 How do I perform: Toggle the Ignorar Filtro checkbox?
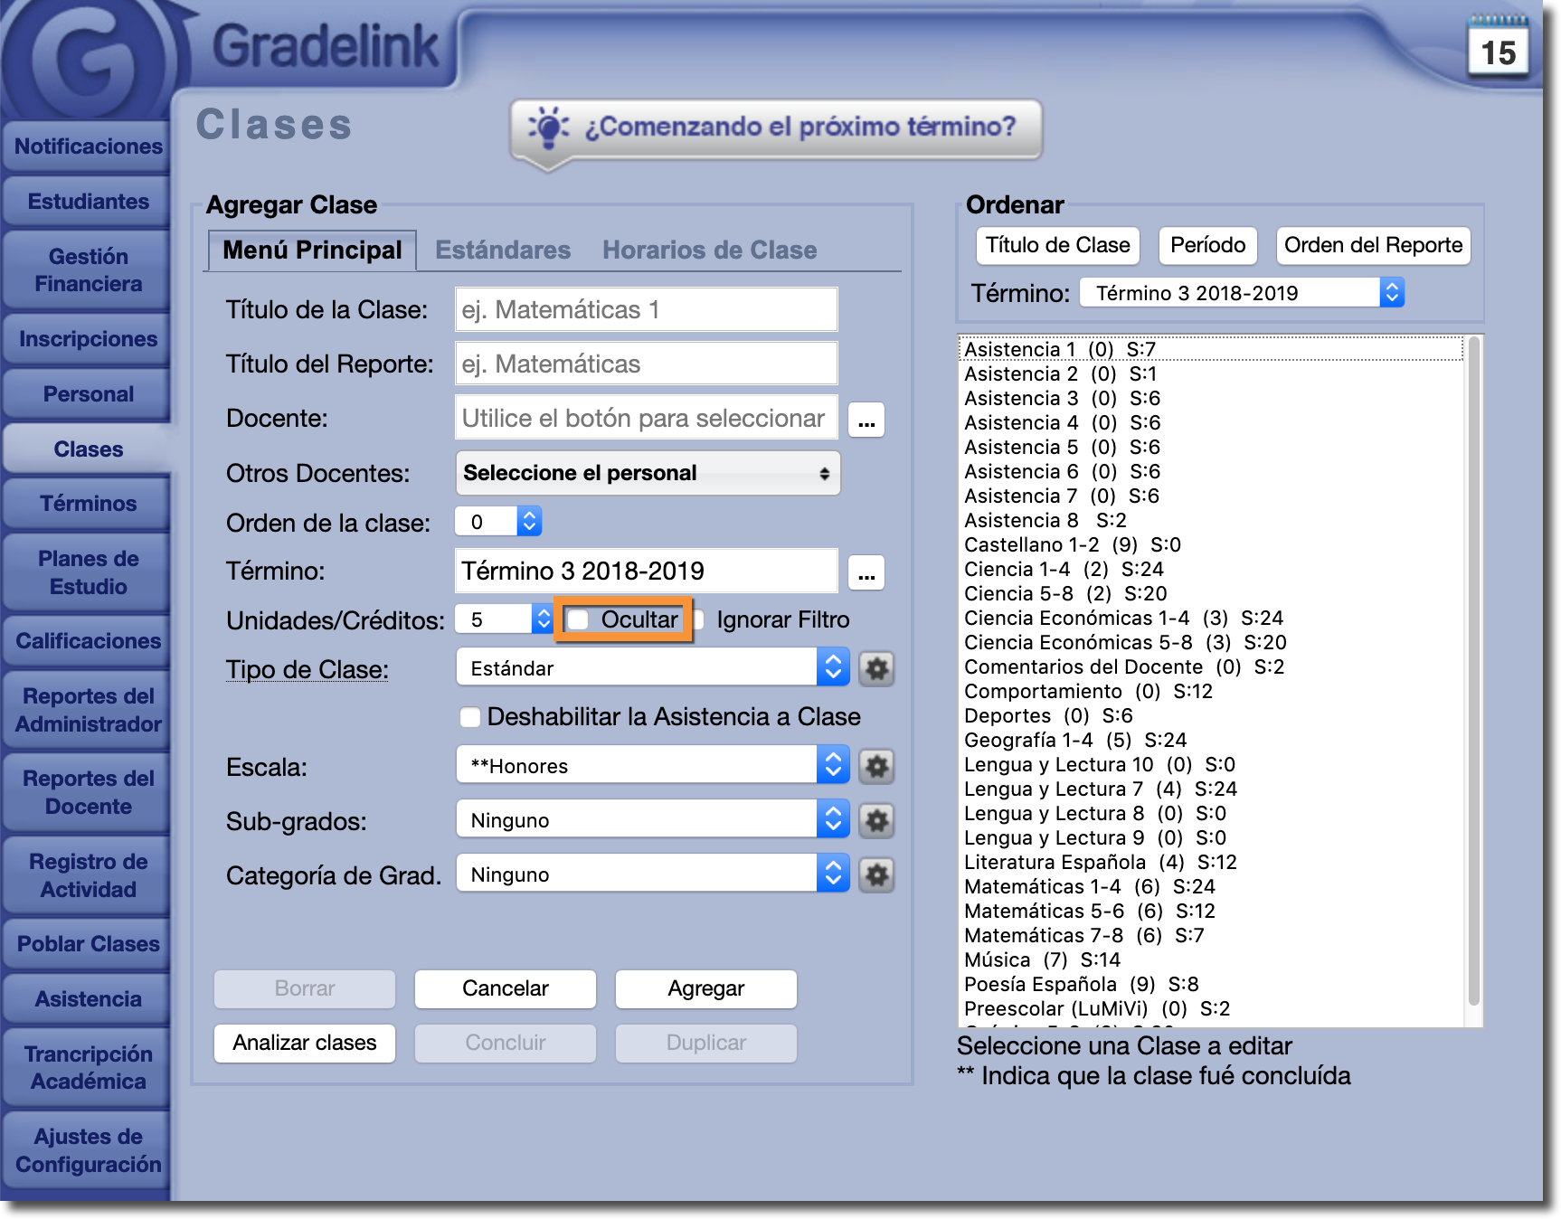[699, 620]
